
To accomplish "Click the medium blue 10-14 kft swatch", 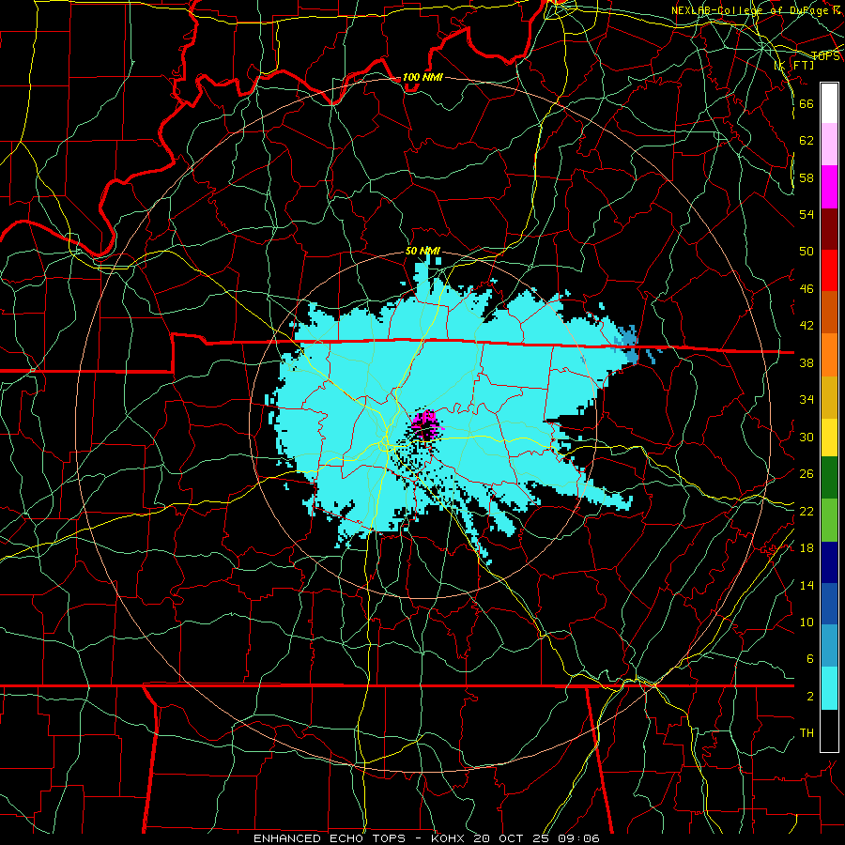I will click(x=829, y=604).
